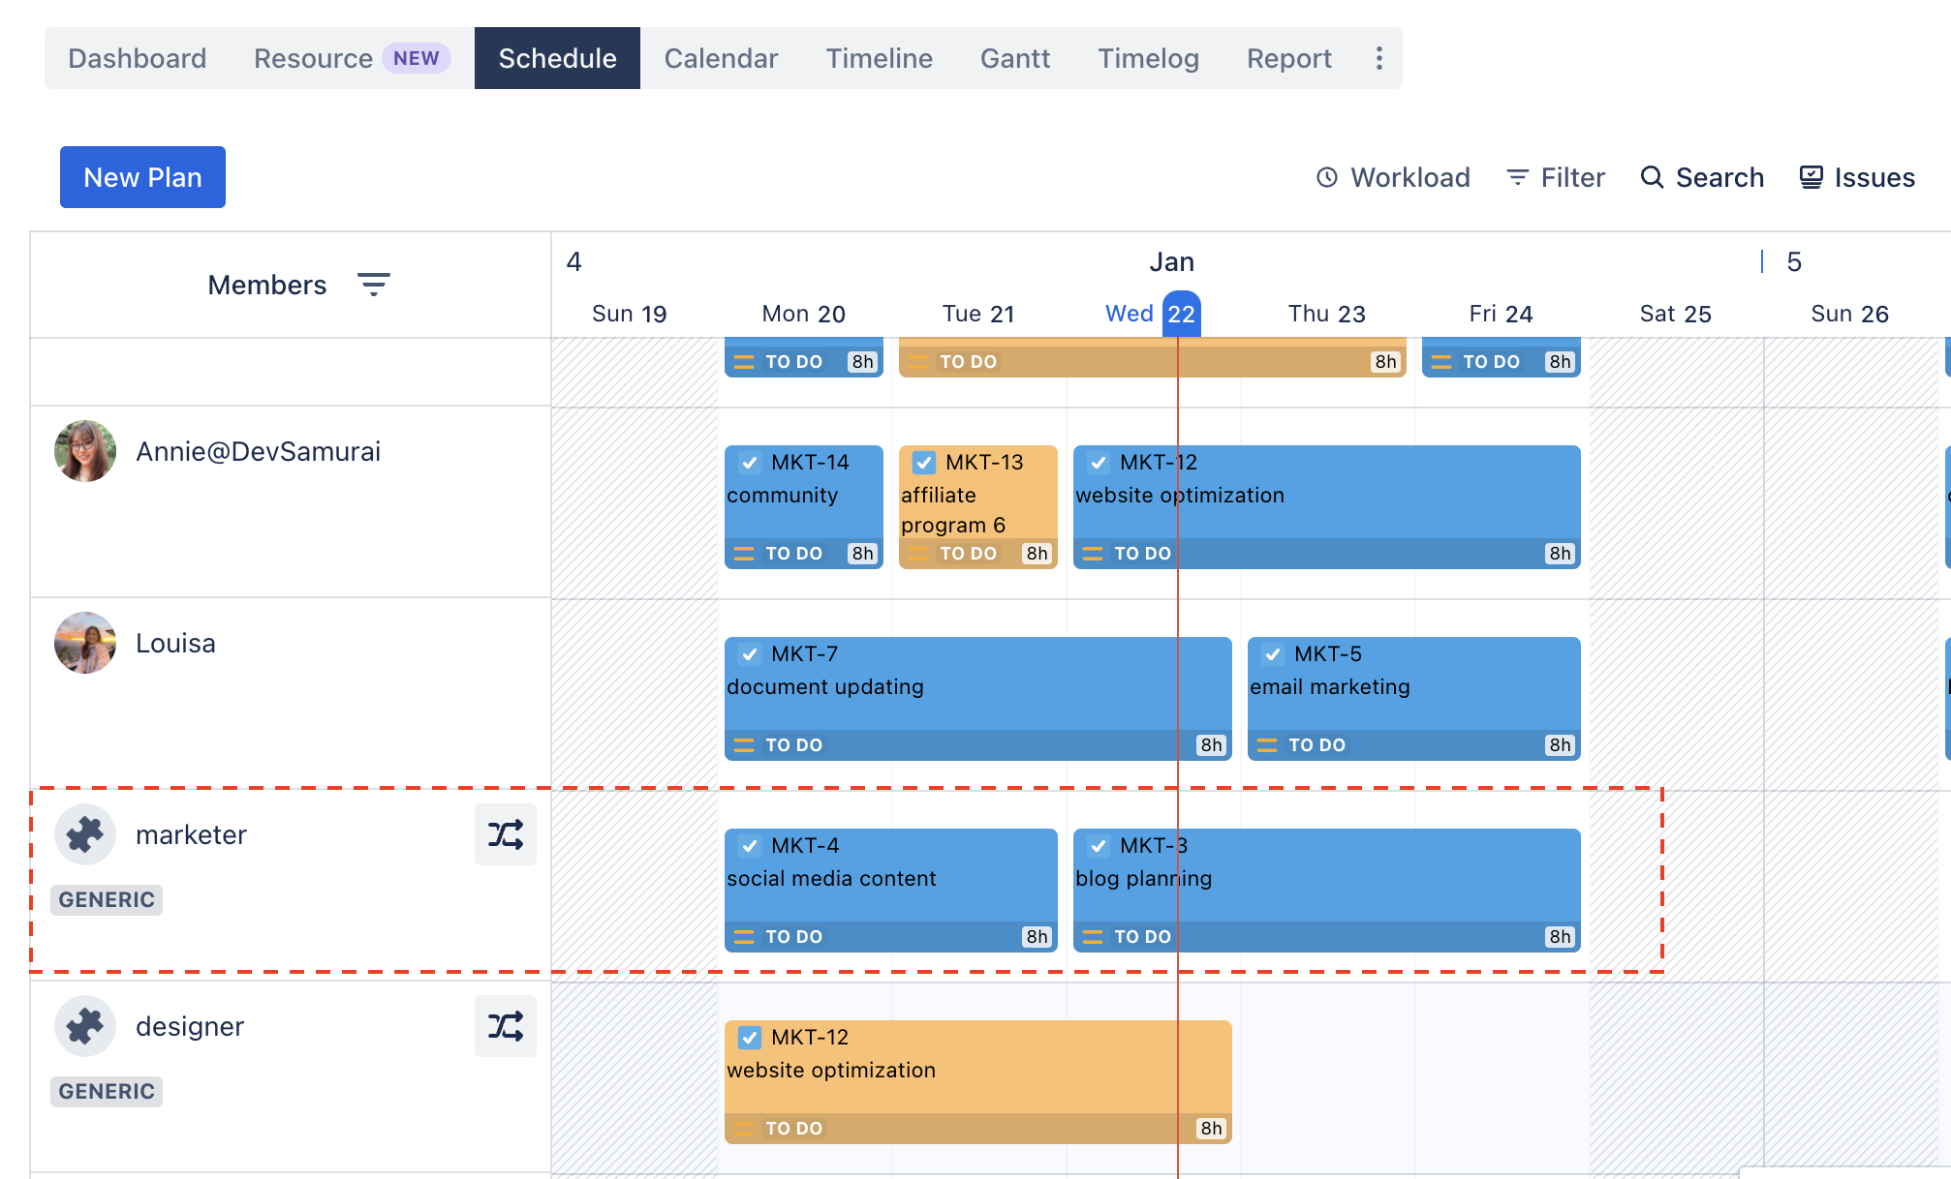Check the MKT-12 card in designer row
The height and width of the screenshot is (1179, 1951).
coord(749,1037)
